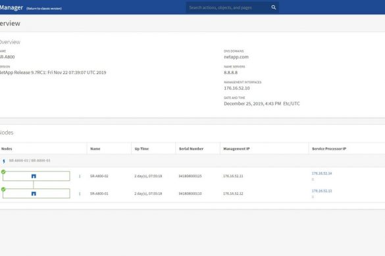Click the node name SR-A800-01
The width and height of the screenshot is (385, 256).
tap(99, 194)
